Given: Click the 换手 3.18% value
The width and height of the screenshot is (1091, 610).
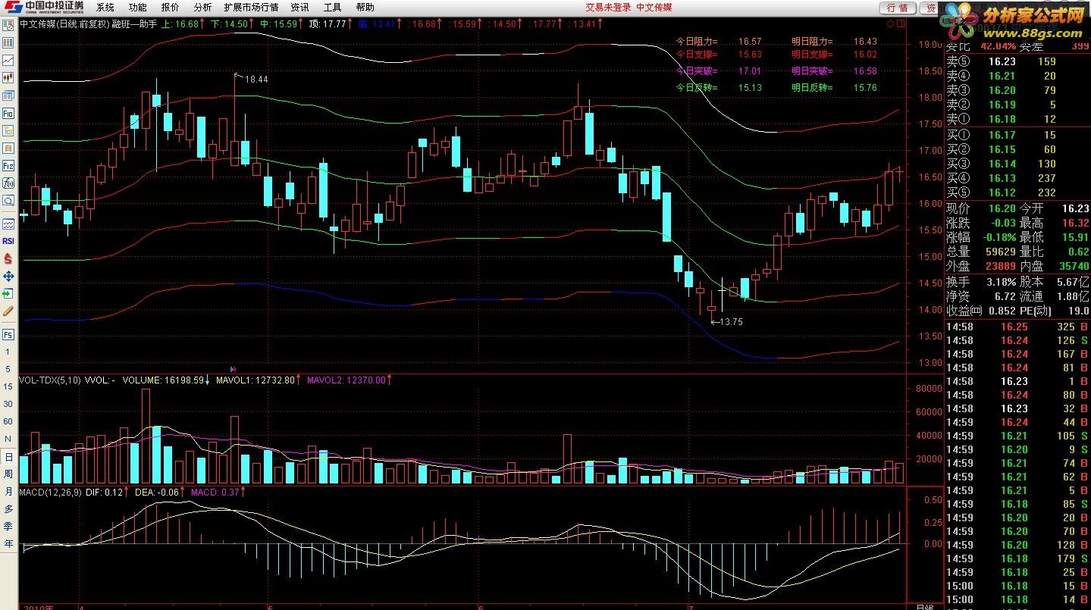Looking at the screenshot, I should (1001, 281).
